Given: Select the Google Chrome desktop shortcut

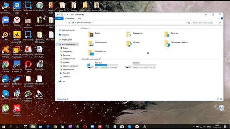Looking at the screenshot, I should (x=6, y=66).
